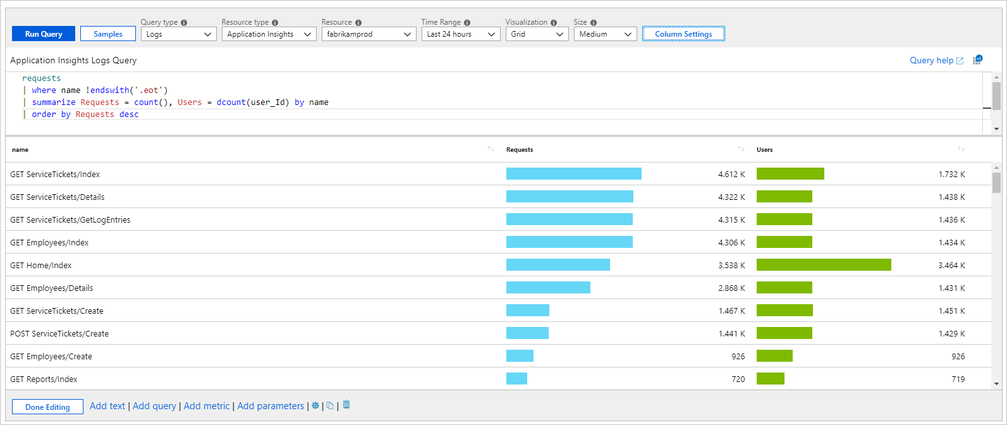Open the Size Medium dropdown
Screen dimensions: 1007x425
click(606, 34)
